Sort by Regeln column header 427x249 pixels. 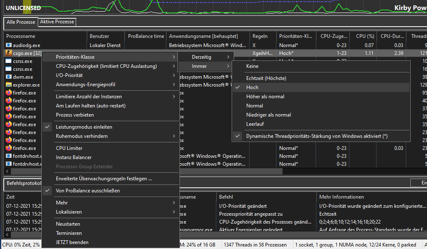(263, 36)
